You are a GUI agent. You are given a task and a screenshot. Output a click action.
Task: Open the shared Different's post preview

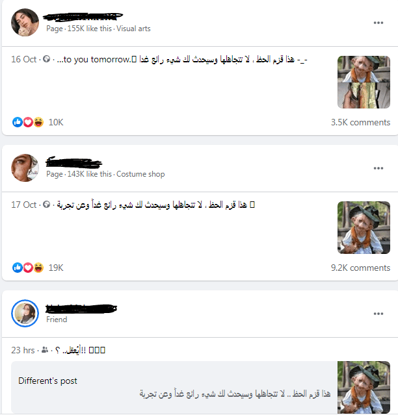pos(200,387)
